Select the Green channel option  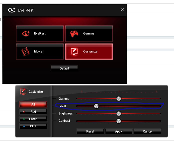pyautogui.click(x=33, y=119)
